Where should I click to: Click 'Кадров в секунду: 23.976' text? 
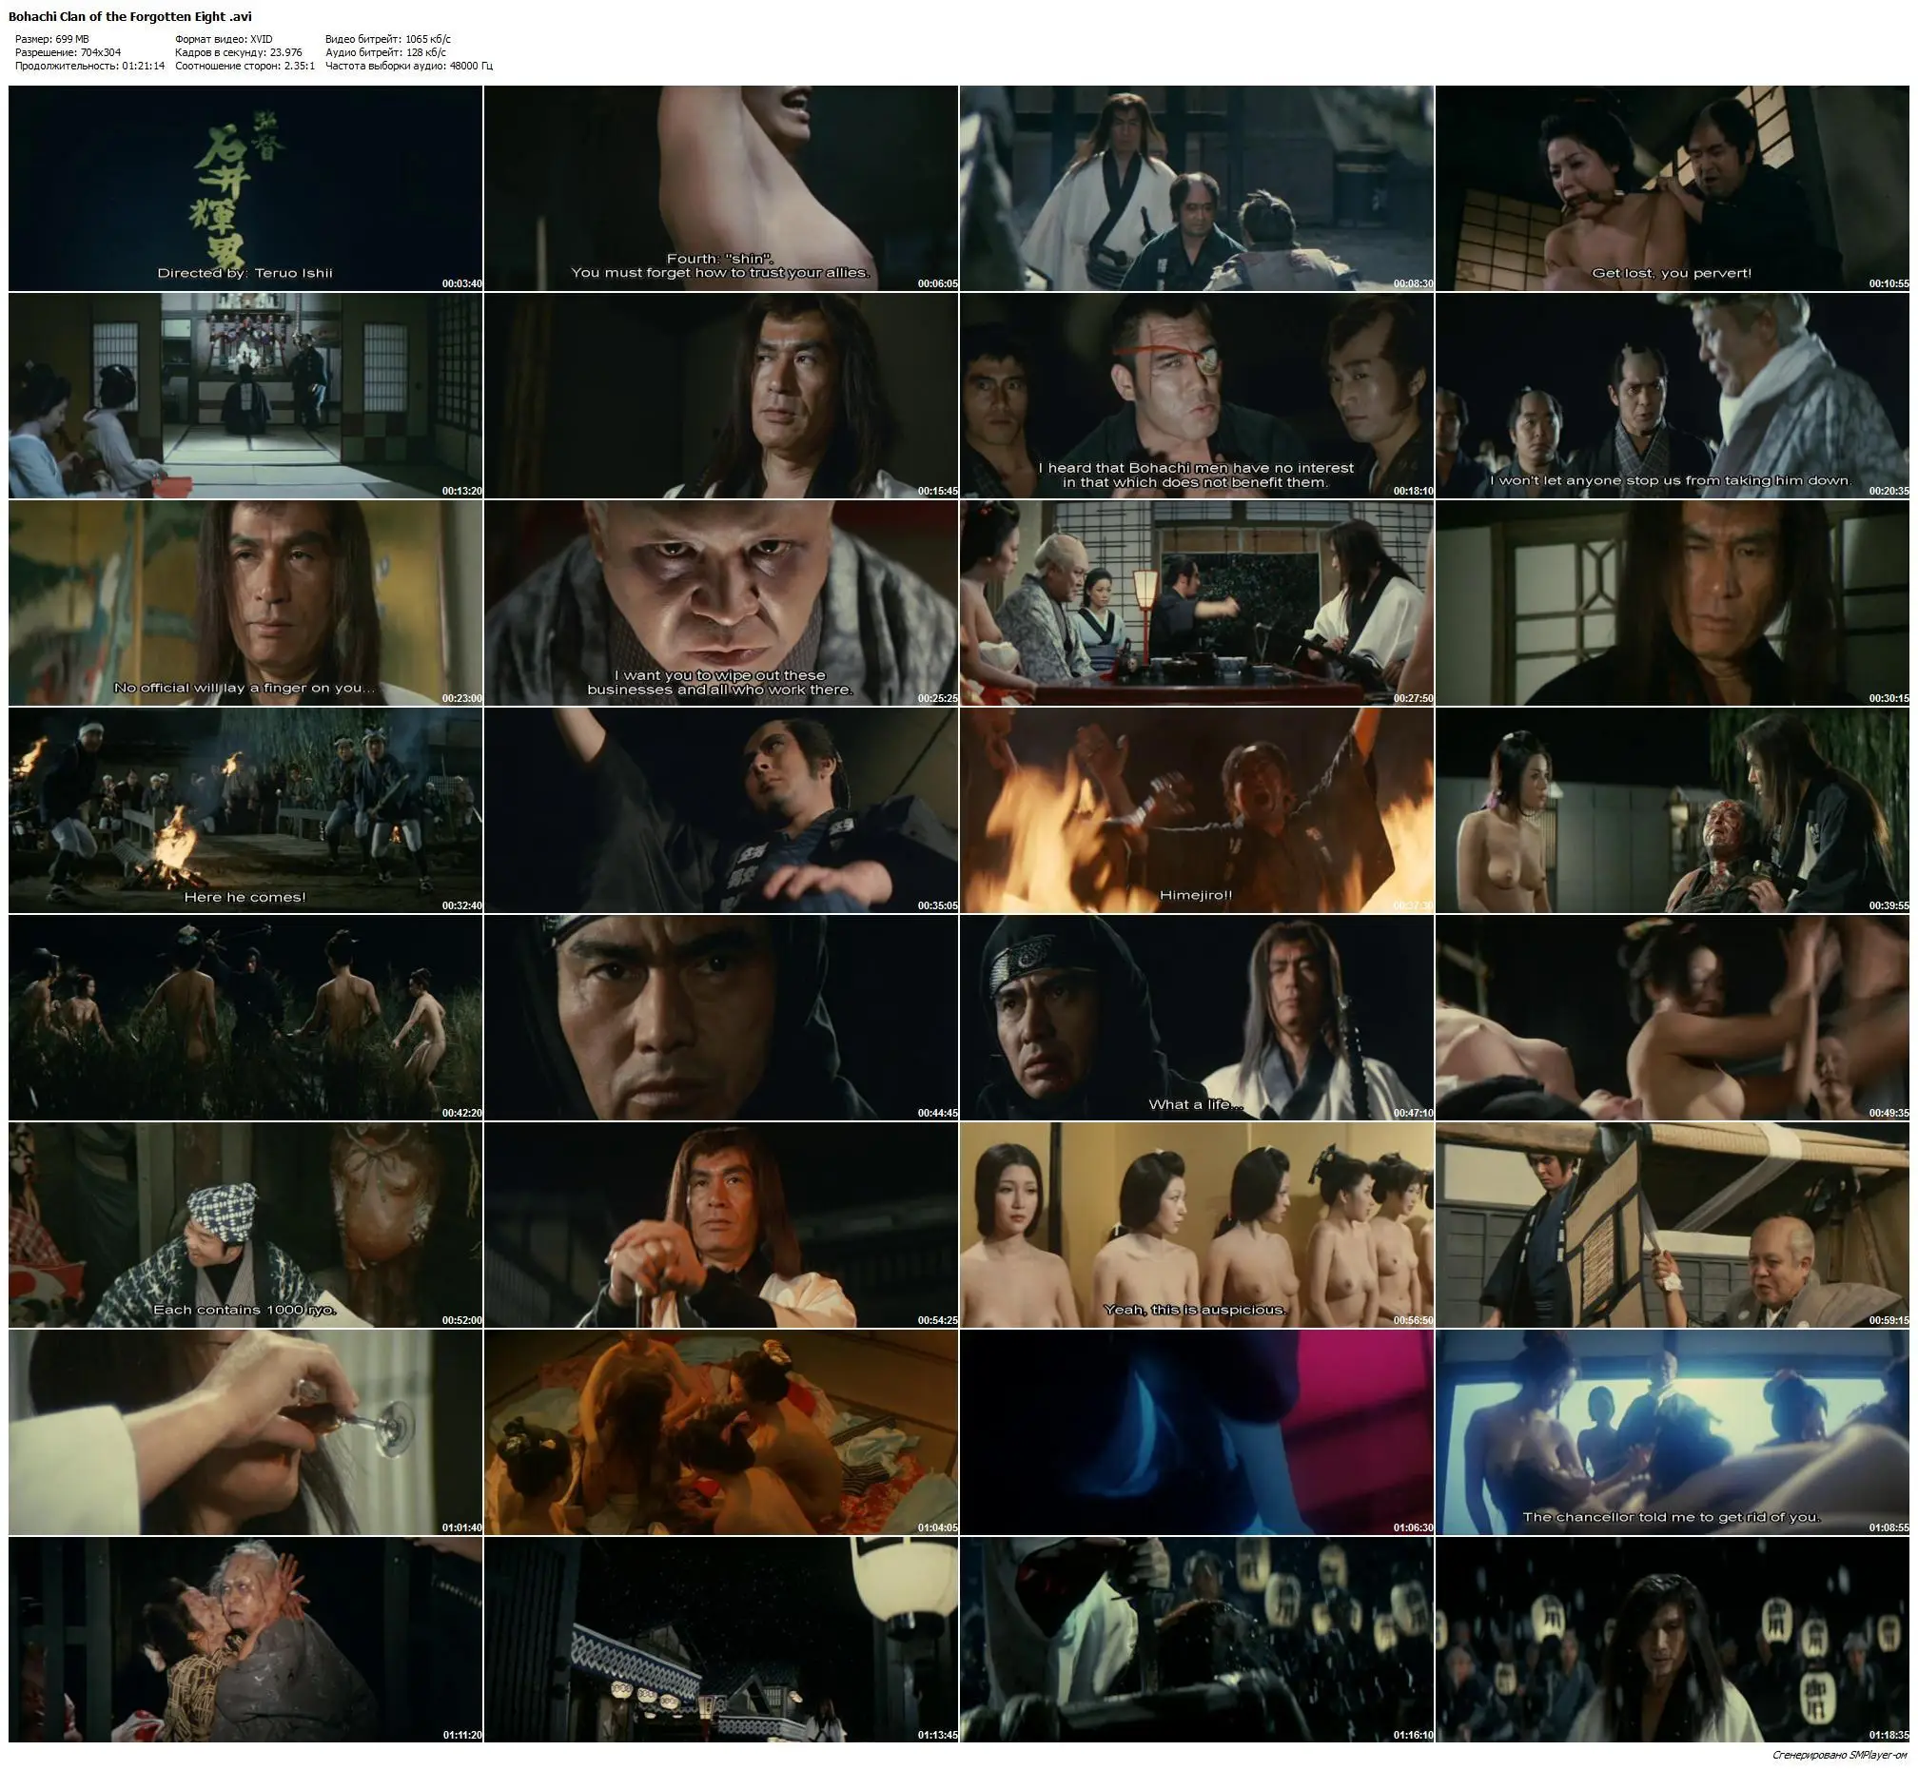(x=239, y=52)
